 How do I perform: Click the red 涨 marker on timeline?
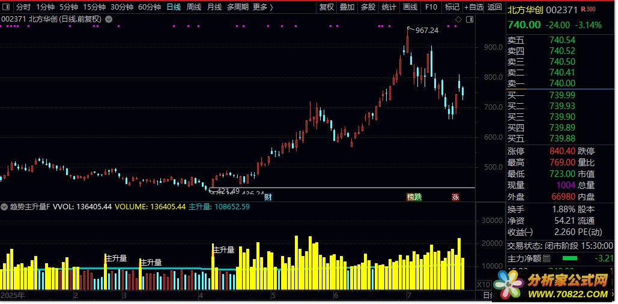[x=455, y=197]
